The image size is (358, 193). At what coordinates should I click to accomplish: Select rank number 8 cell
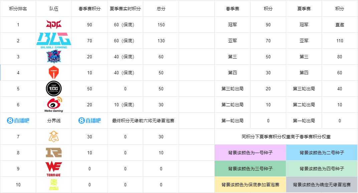coord(18,153)
